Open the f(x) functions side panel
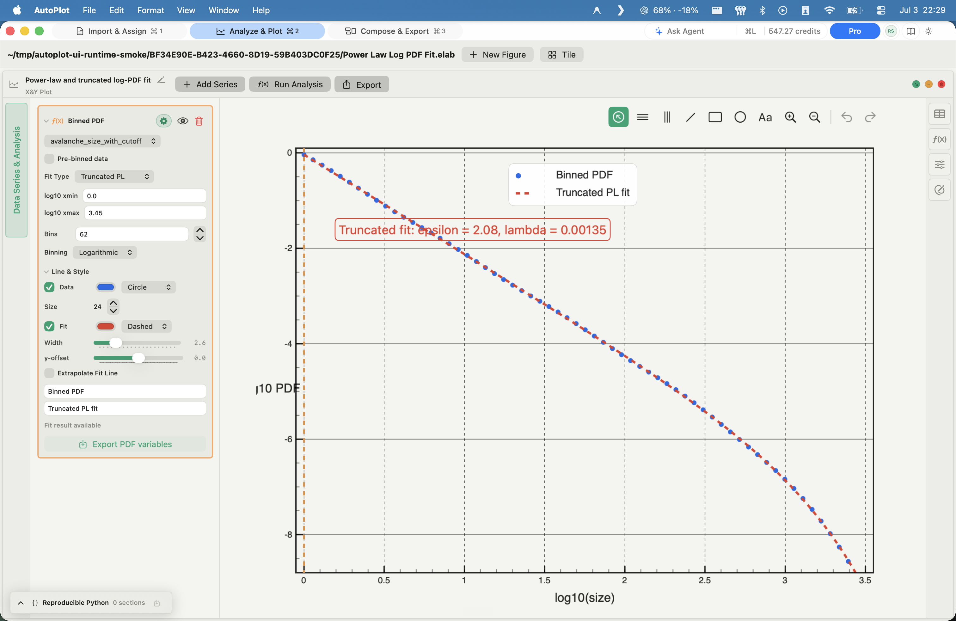This screenshot has height=621, width=956. click(x=940, y=139)
